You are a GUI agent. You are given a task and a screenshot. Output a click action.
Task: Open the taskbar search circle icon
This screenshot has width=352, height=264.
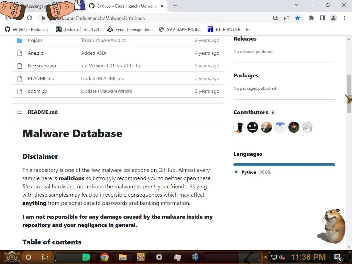pos(29,257)
